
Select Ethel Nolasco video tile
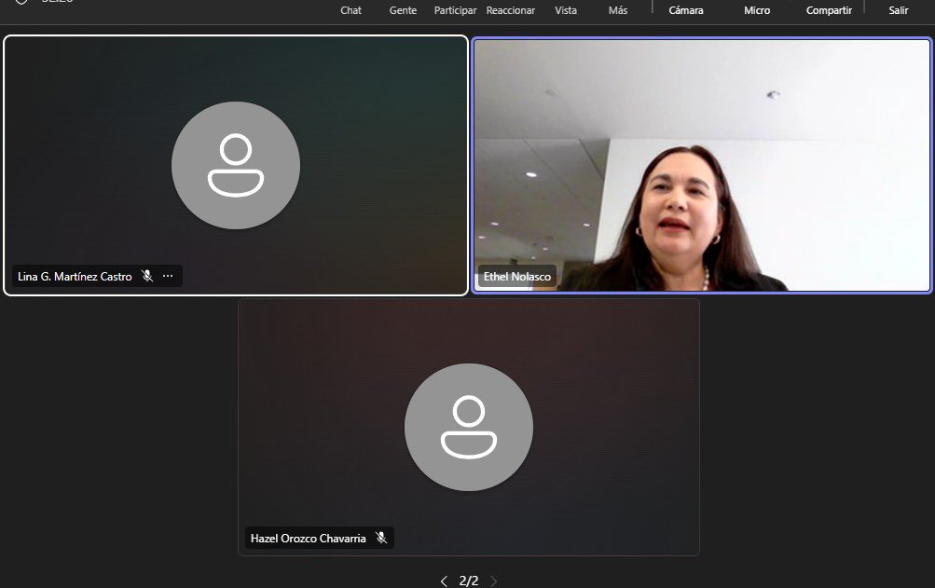pyautogui.click(x=702, y=165)
